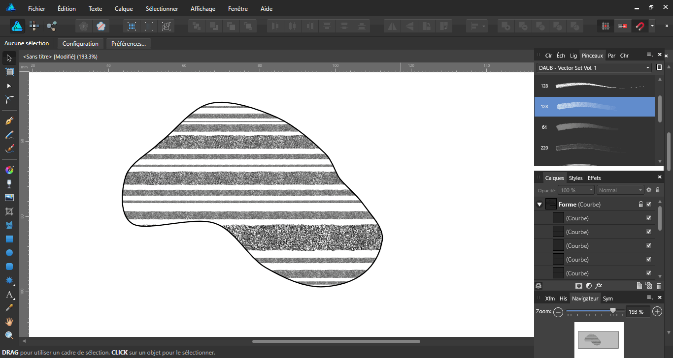Select the Color Picker eyedropper tool
The width and height of the screenshot is (673, 358).
point(9,308)
